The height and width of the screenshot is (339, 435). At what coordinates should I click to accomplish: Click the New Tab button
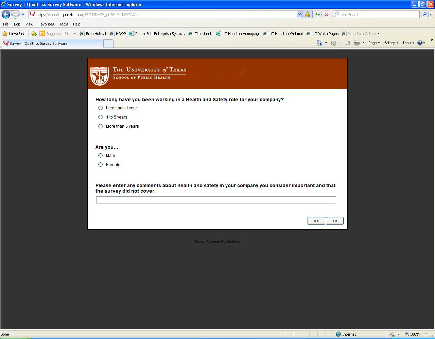(x=108, y=43)
